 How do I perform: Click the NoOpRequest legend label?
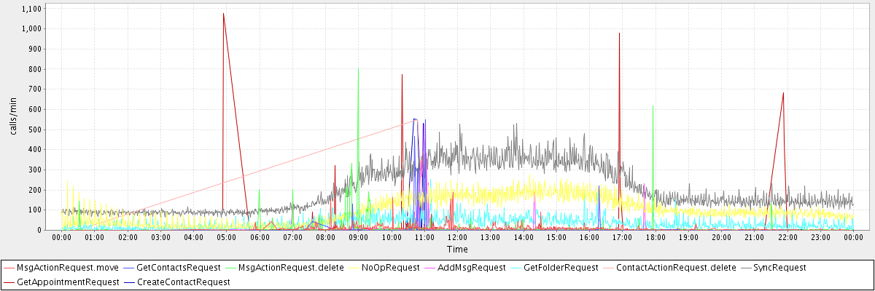tap(391, 268)
